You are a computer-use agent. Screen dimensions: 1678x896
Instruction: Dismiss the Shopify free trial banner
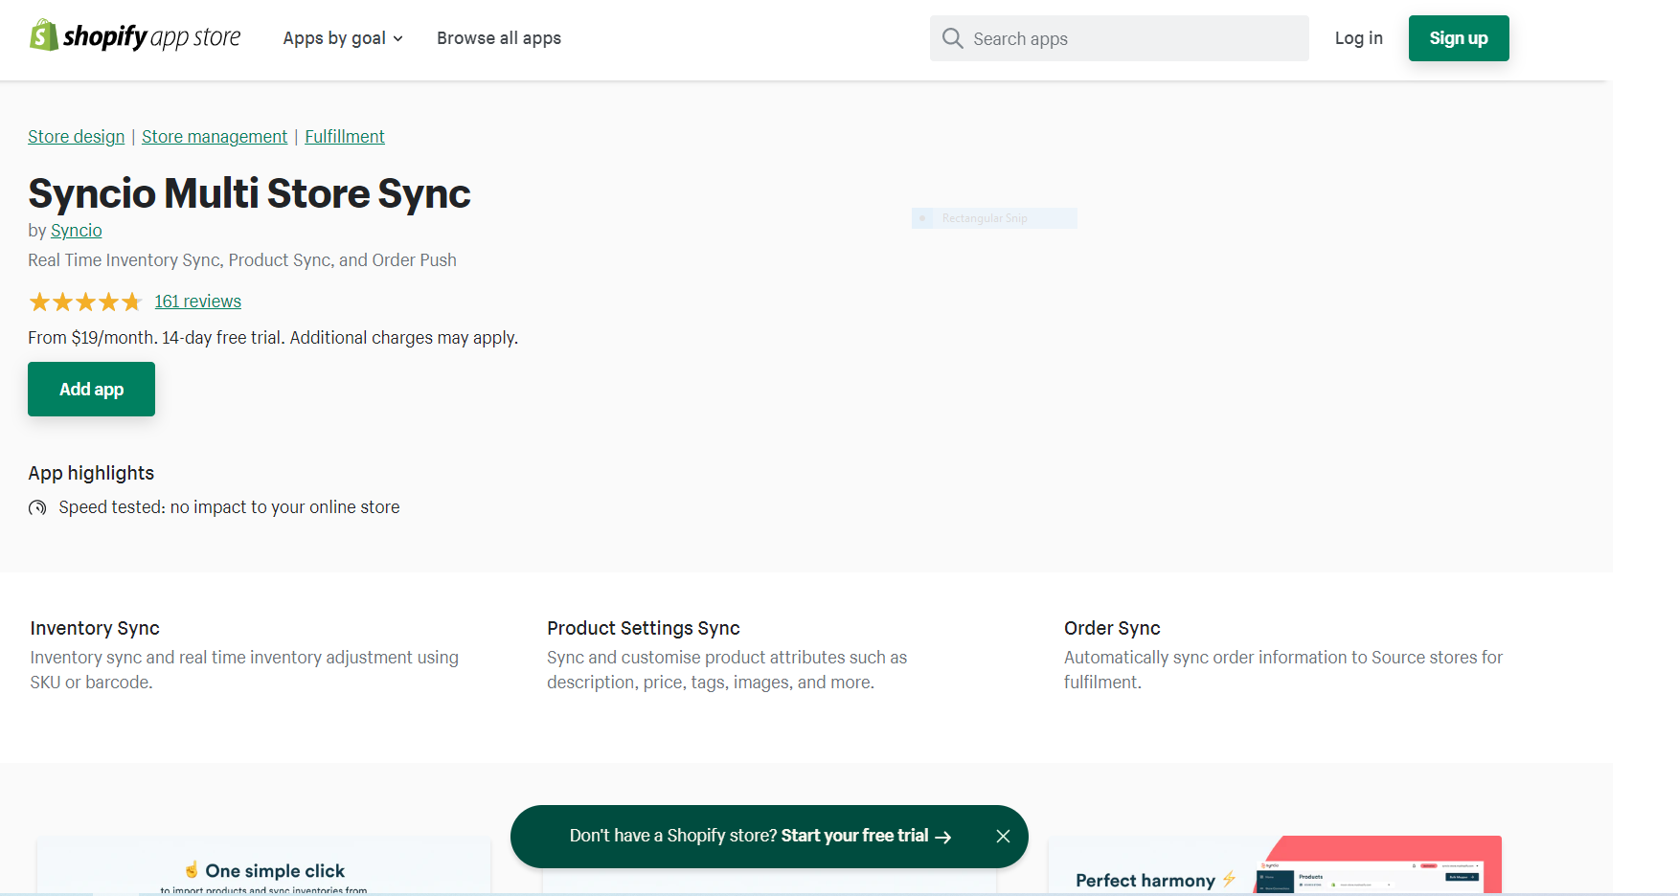pyautogui.click(x=1003, y=836)
